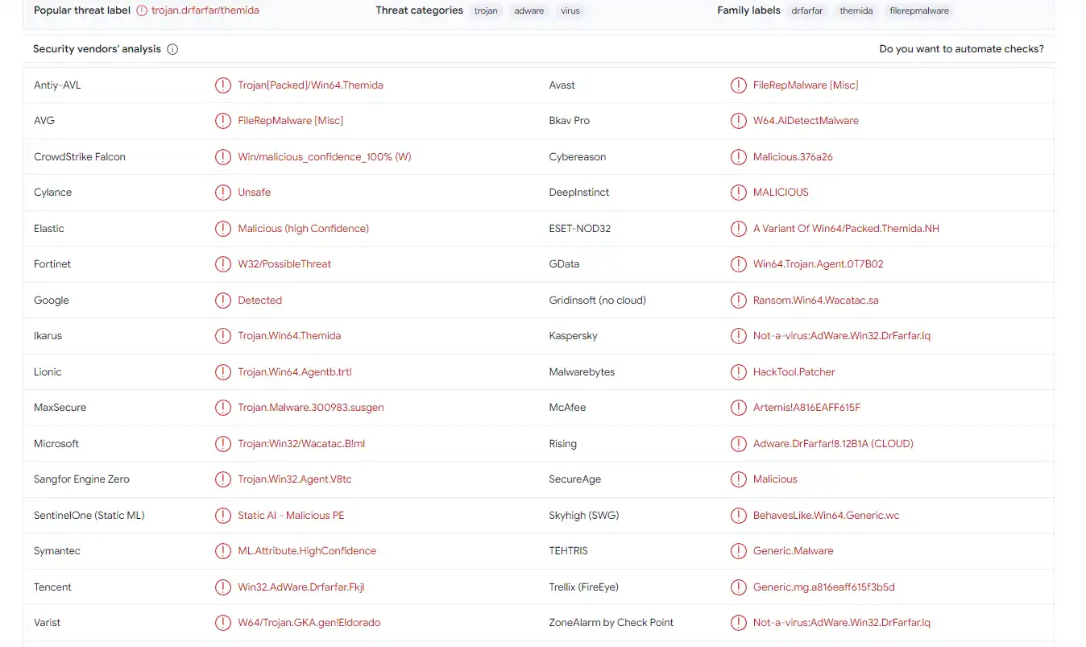This screenshot has width=1086, height=647.
Task: Click the alert icon in the Kaspersky row
Action: coord(738,336)
